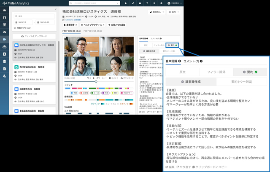The image size is (270, 172).
Task: Open the chart icon at sidebar top
Action: (4, 11)
